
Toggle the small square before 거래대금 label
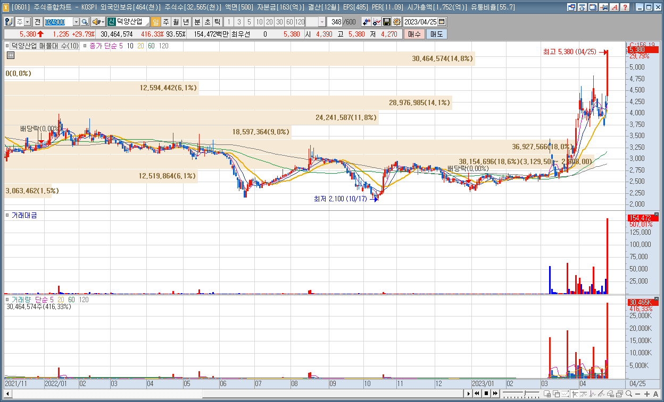7,216
